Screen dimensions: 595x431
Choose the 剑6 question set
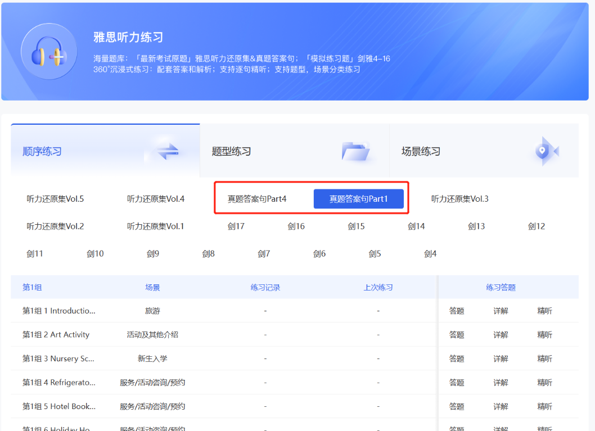pos(319,253)
